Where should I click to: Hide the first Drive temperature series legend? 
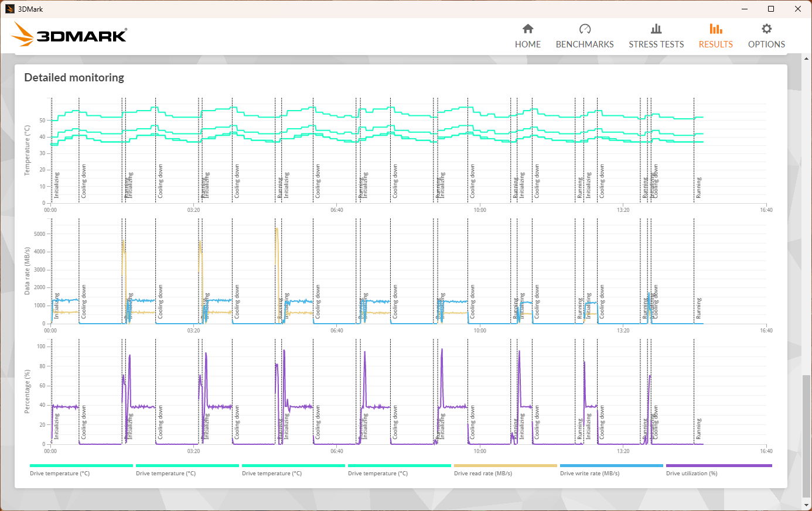(x=60, y=474)
